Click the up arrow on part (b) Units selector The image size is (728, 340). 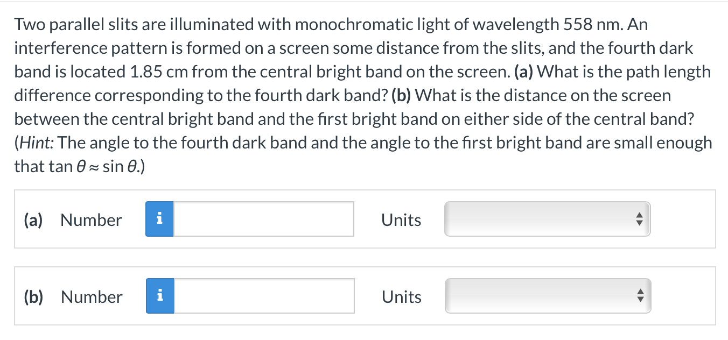(x=639, y=292)
